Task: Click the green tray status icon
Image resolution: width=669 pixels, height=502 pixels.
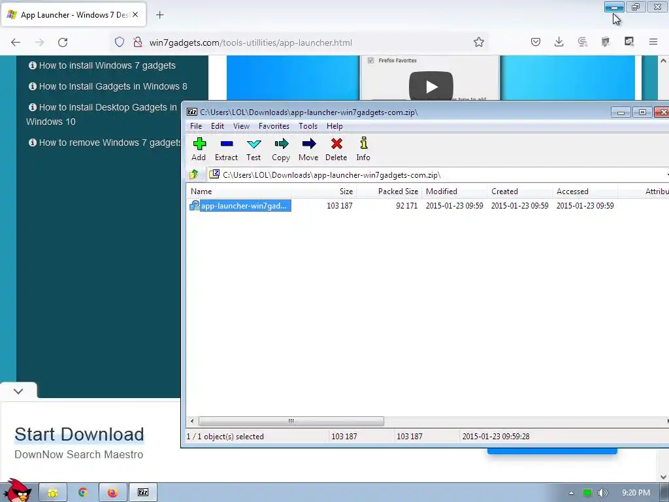Action: click(x=587, y=493)
